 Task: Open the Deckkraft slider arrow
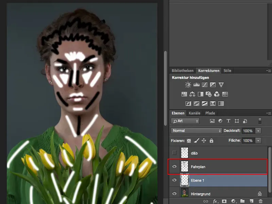258,131
